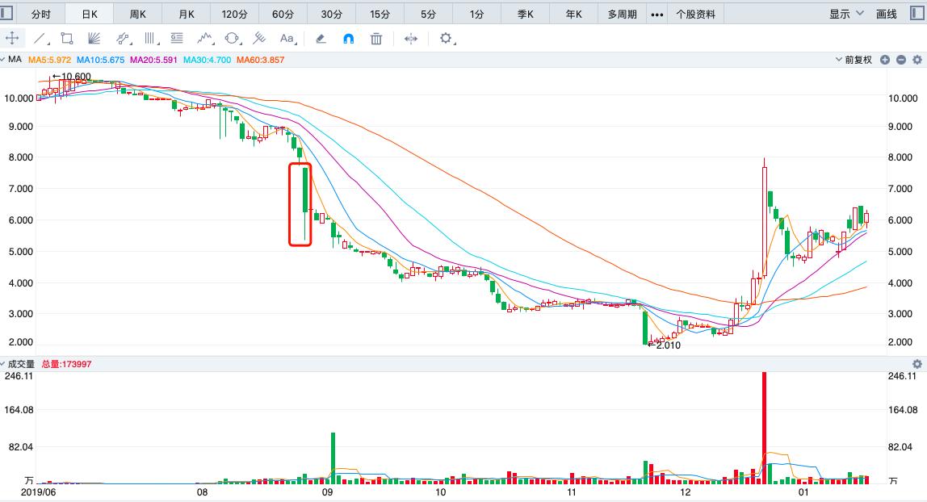Select the rectangle shape drawing tool

click(67, 38)
